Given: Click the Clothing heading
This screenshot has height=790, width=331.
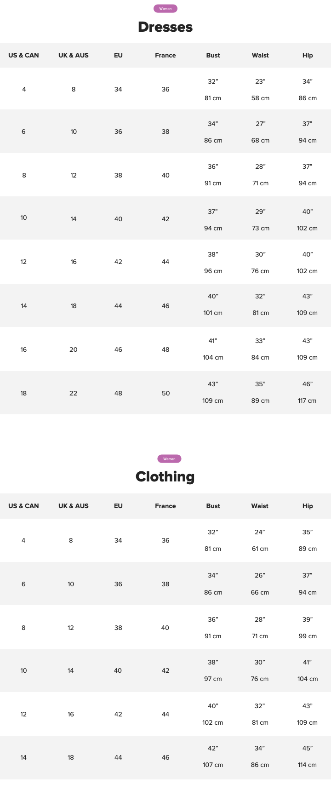Looking at the screenshot, I should click(165, 476).
